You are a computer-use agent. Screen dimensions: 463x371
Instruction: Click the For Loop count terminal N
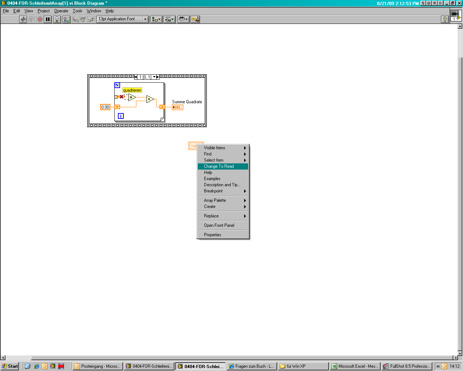pyautogui.click(x=117, y=85)
